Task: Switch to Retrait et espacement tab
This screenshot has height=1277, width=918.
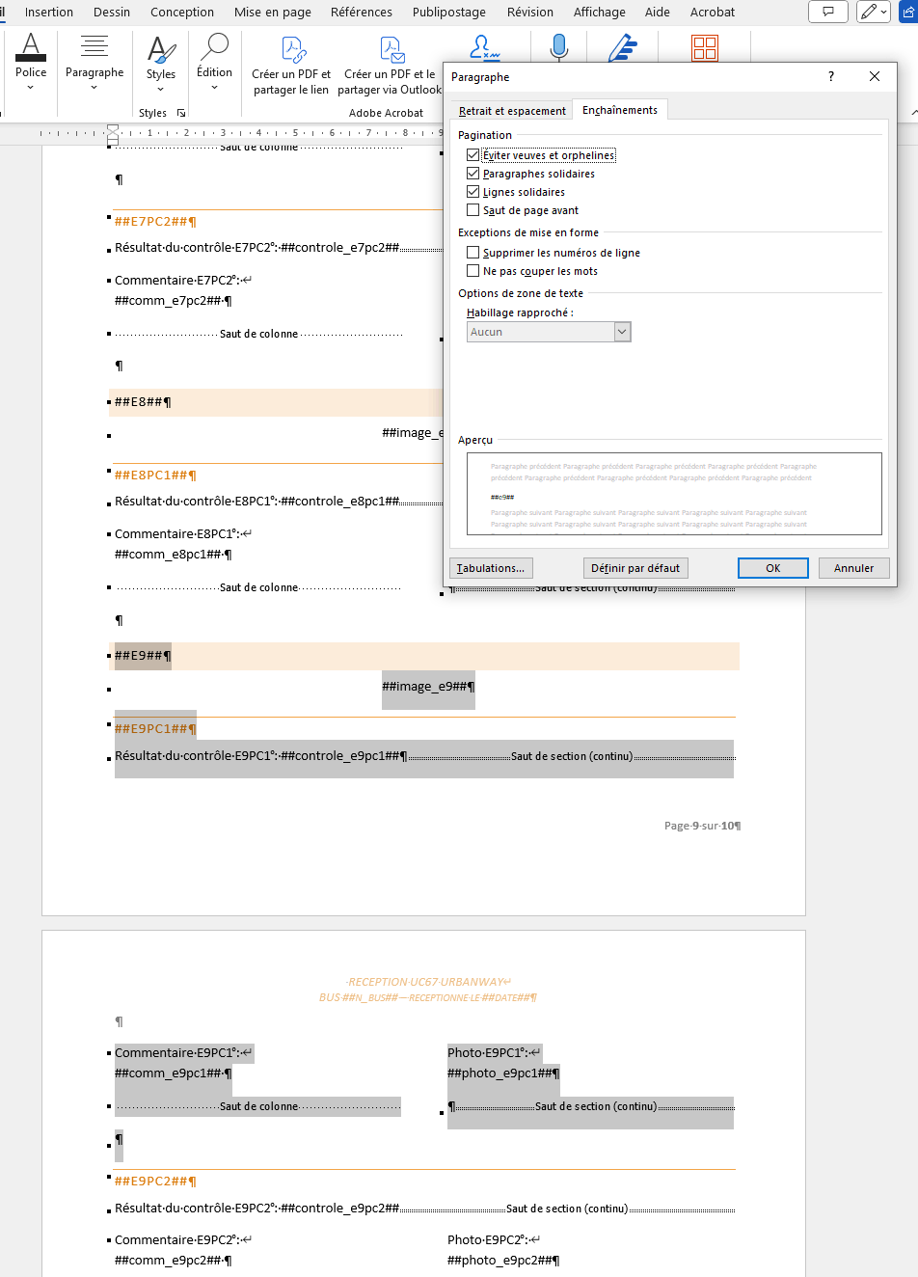Action: click(x=512, y=111)
